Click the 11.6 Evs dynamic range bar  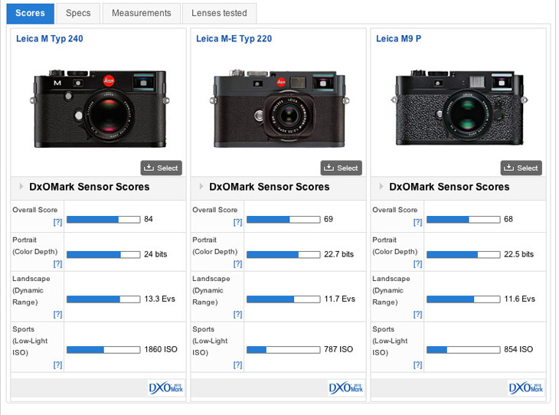[x=463, y=299]
